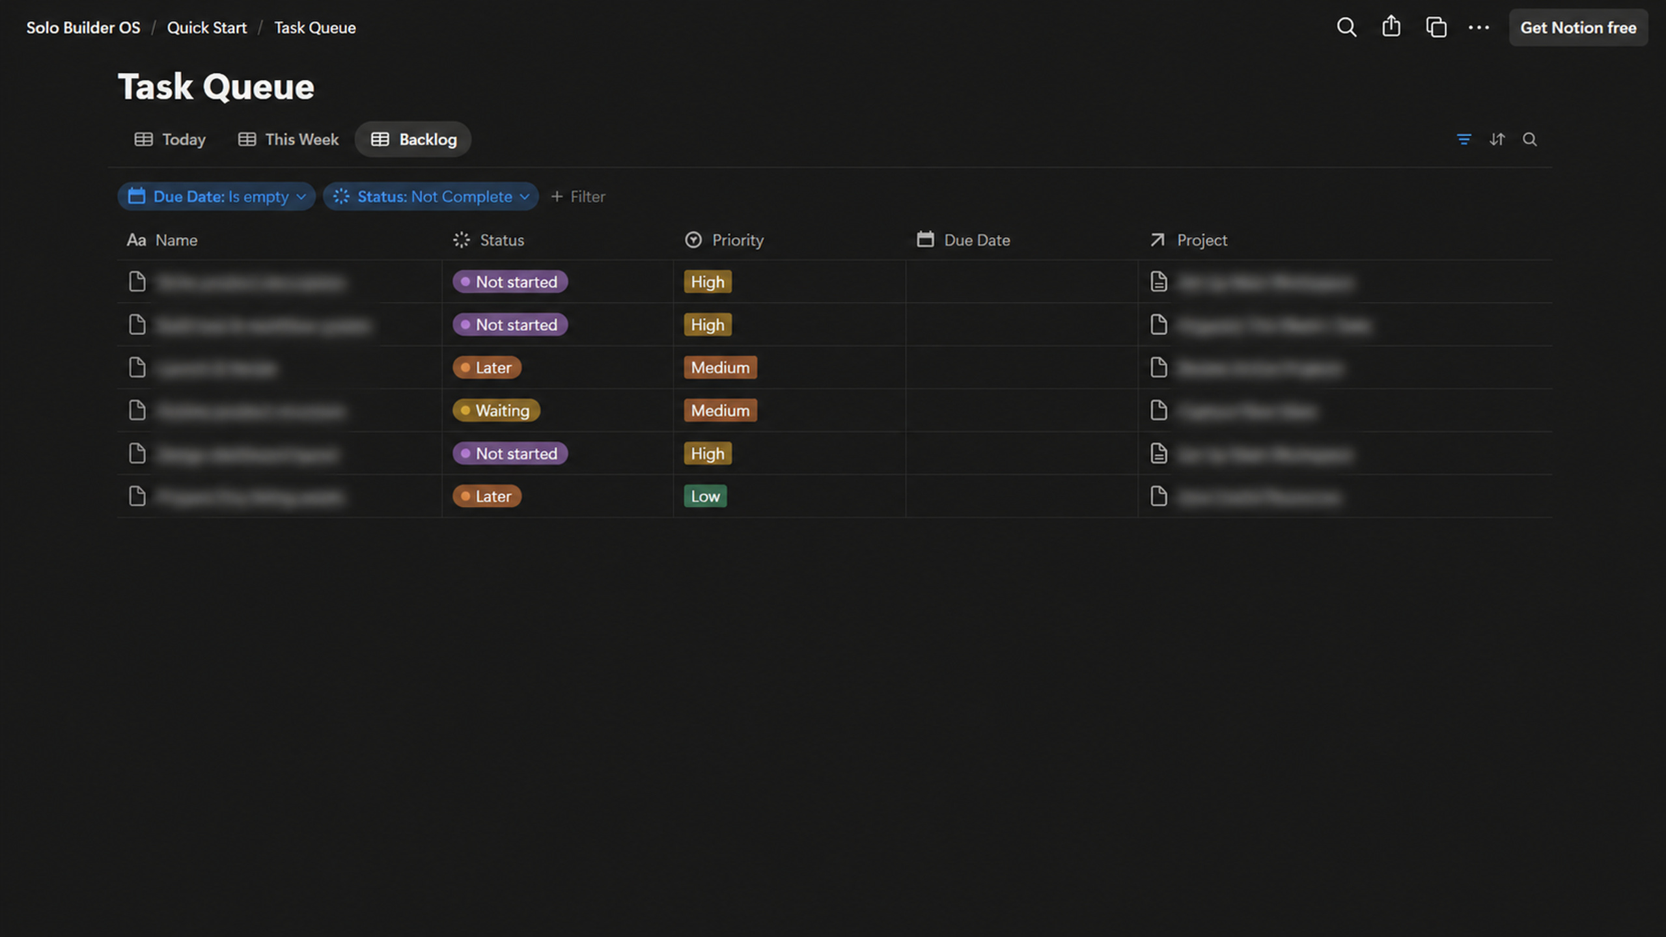Click Later status in the Medium row
This screenshot has width=1666, height=937.
[x=487, y=368]
